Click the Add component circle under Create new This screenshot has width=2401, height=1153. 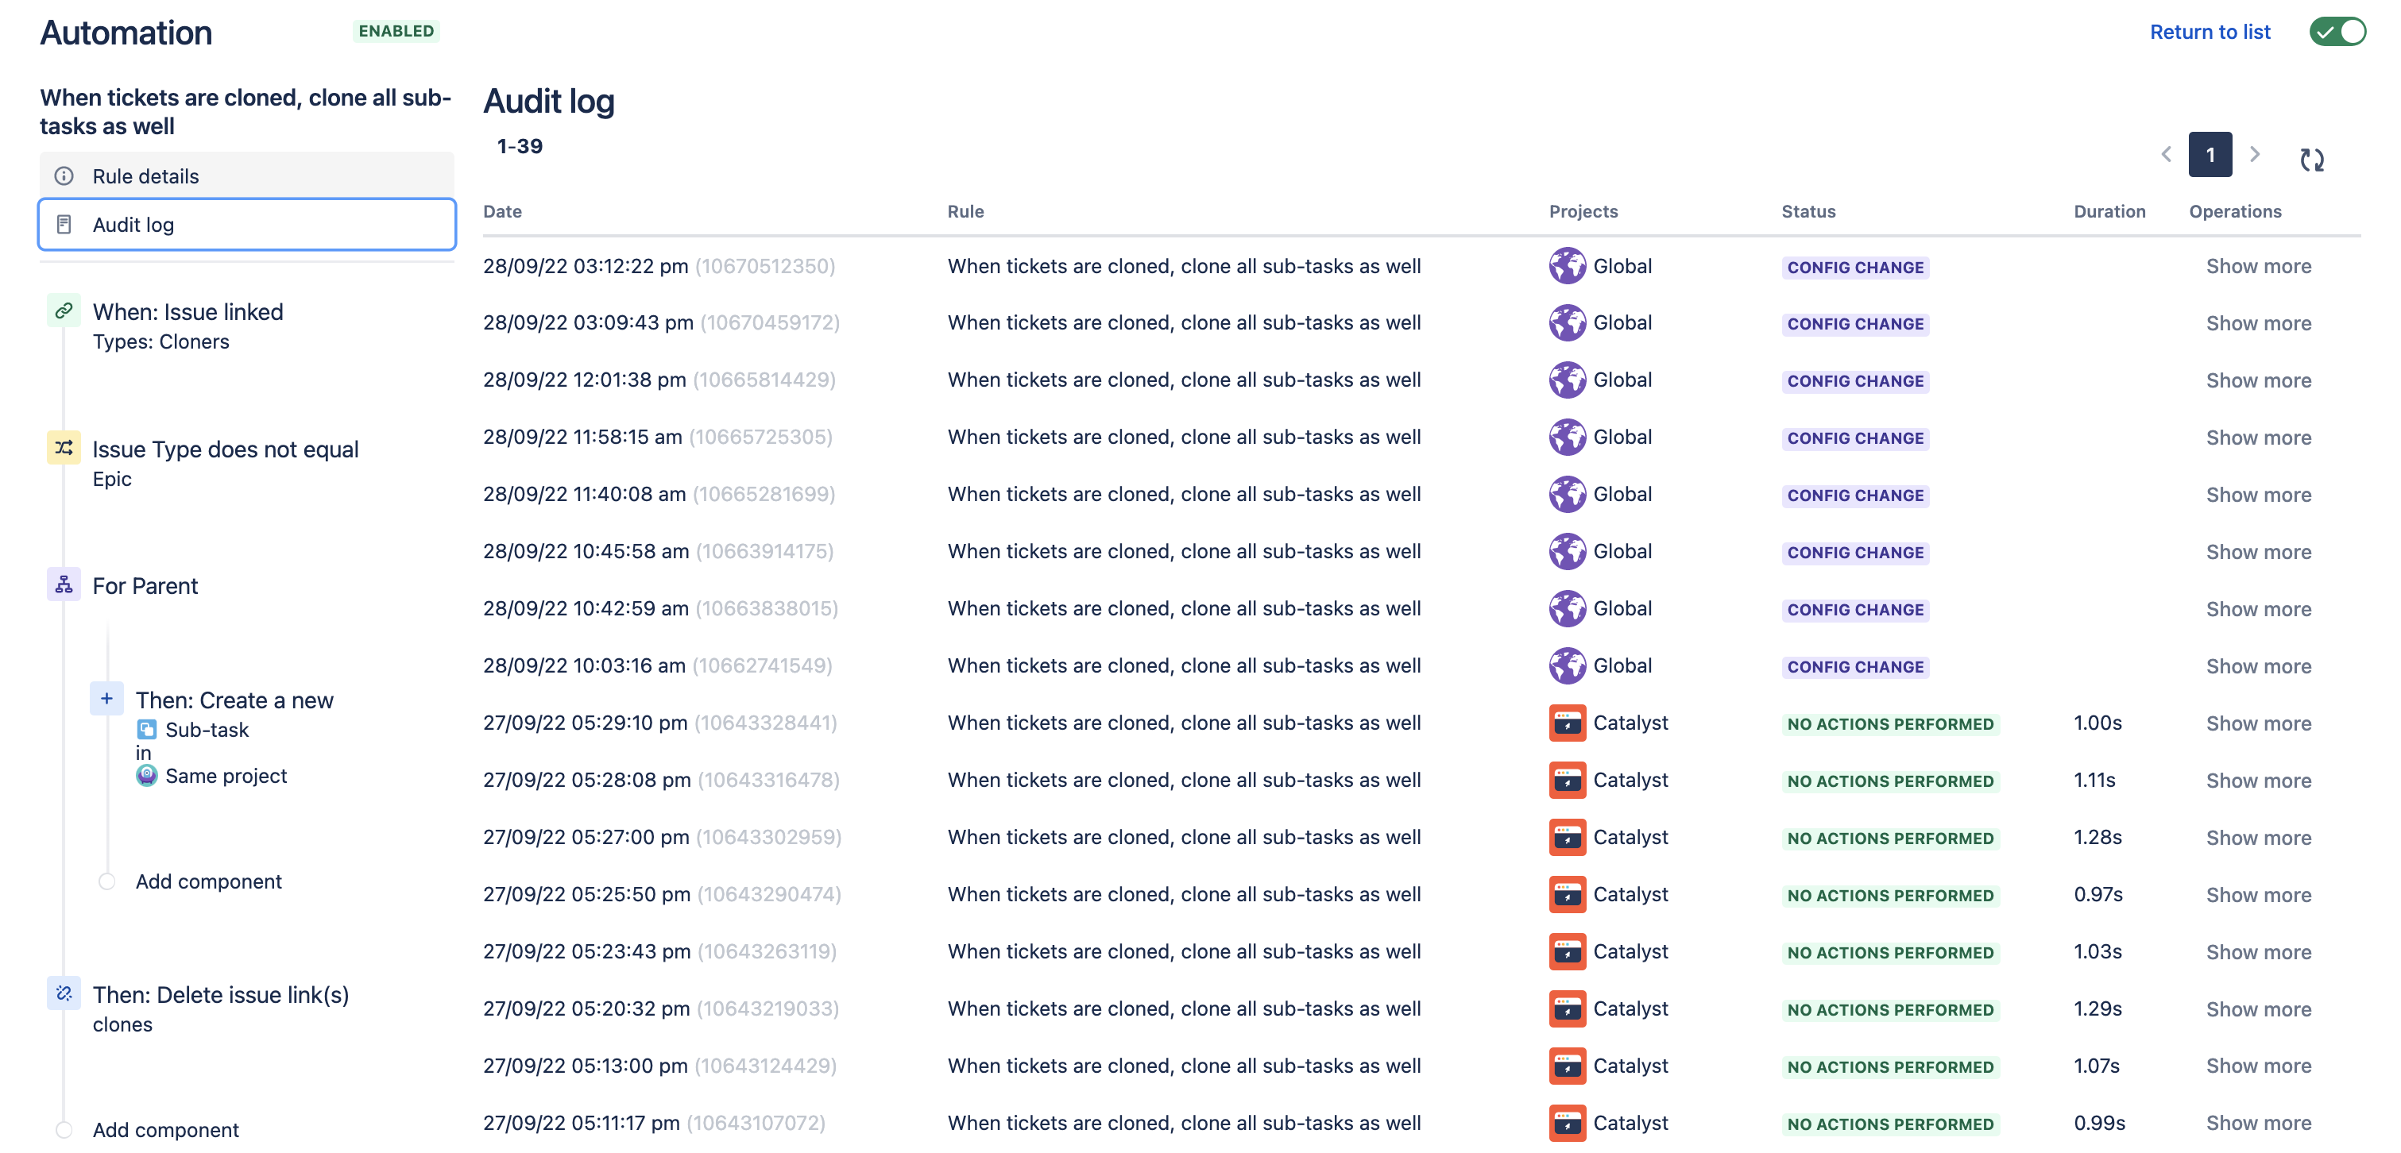(x=106, y=881)
